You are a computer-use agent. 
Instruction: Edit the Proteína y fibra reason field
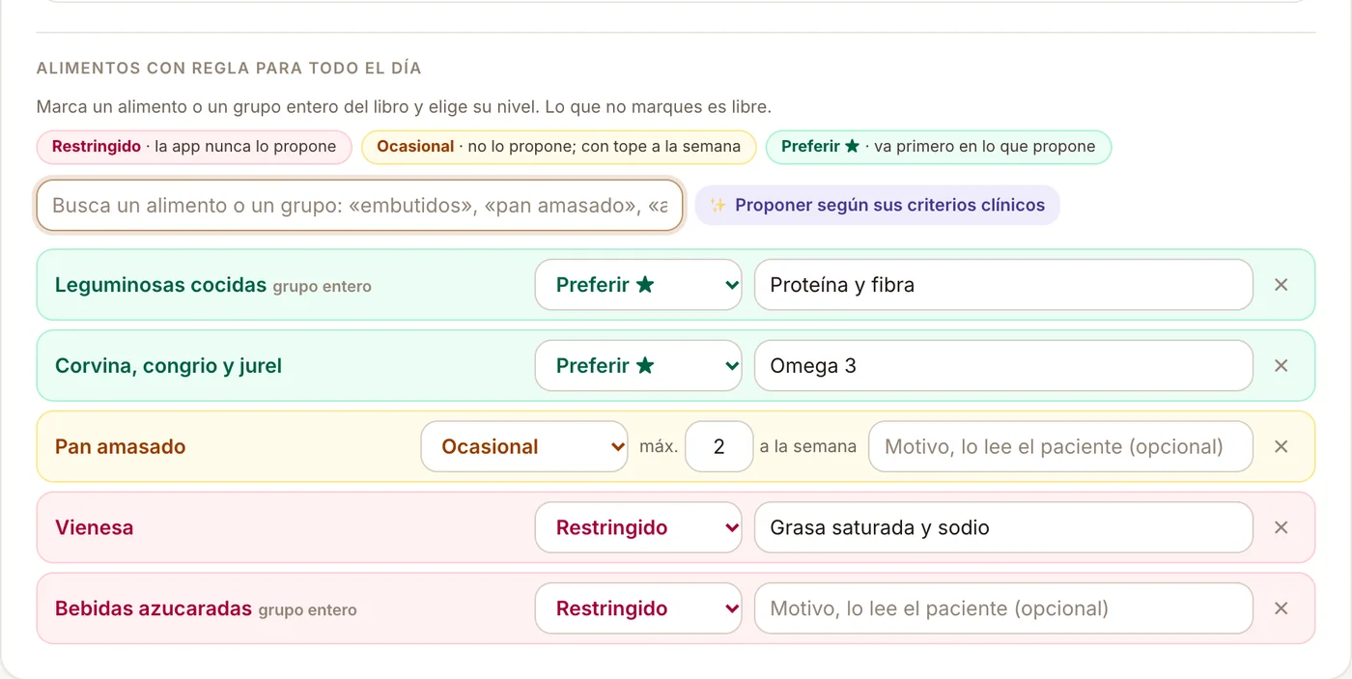point(1003,285)
